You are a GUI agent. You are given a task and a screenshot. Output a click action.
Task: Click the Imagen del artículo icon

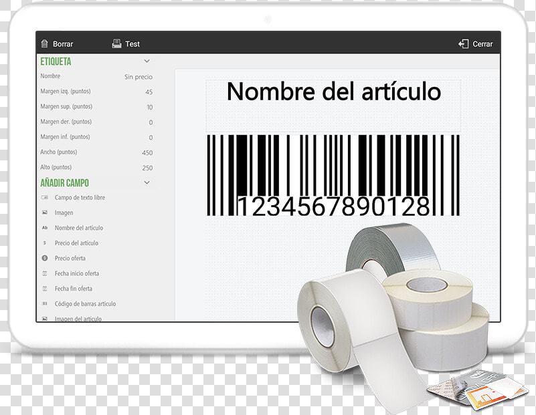(x=45, y=318)
